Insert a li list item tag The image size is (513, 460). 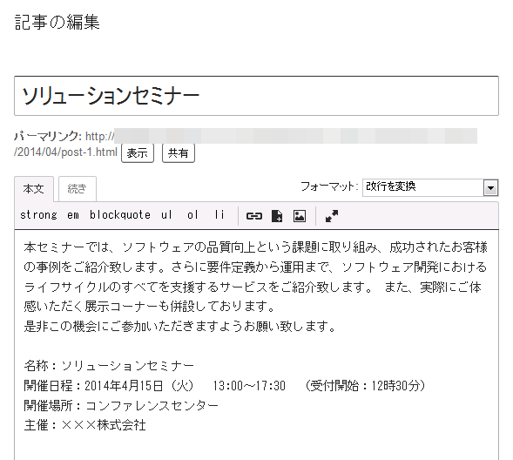[219, 215]
